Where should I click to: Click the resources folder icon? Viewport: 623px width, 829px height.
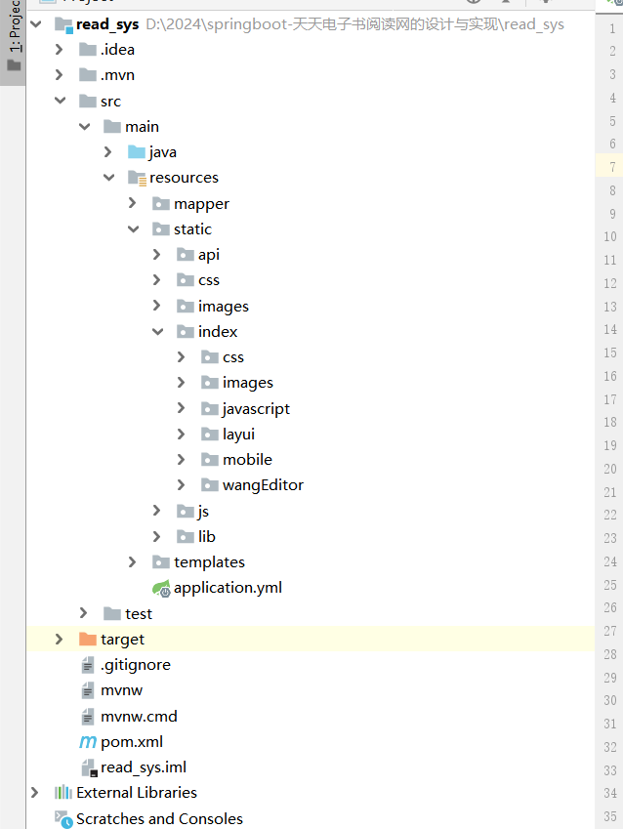(x=137, y=178)
